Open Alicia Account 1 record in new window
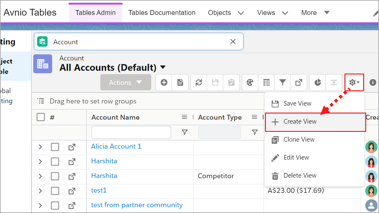Screen dimensions: 379x213 pos(72,147)
